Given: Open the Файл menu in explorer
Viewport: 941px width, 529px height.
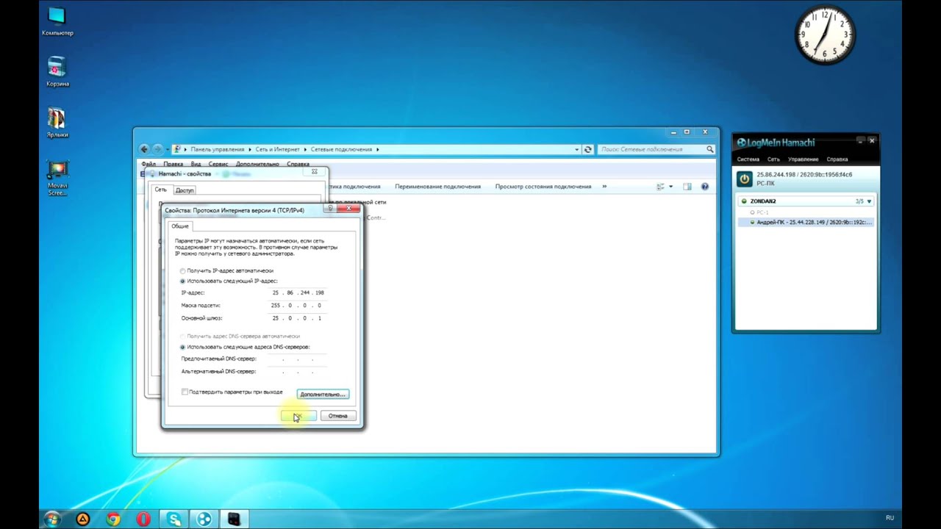Looking at the screenshot, I should pos(148,165).
